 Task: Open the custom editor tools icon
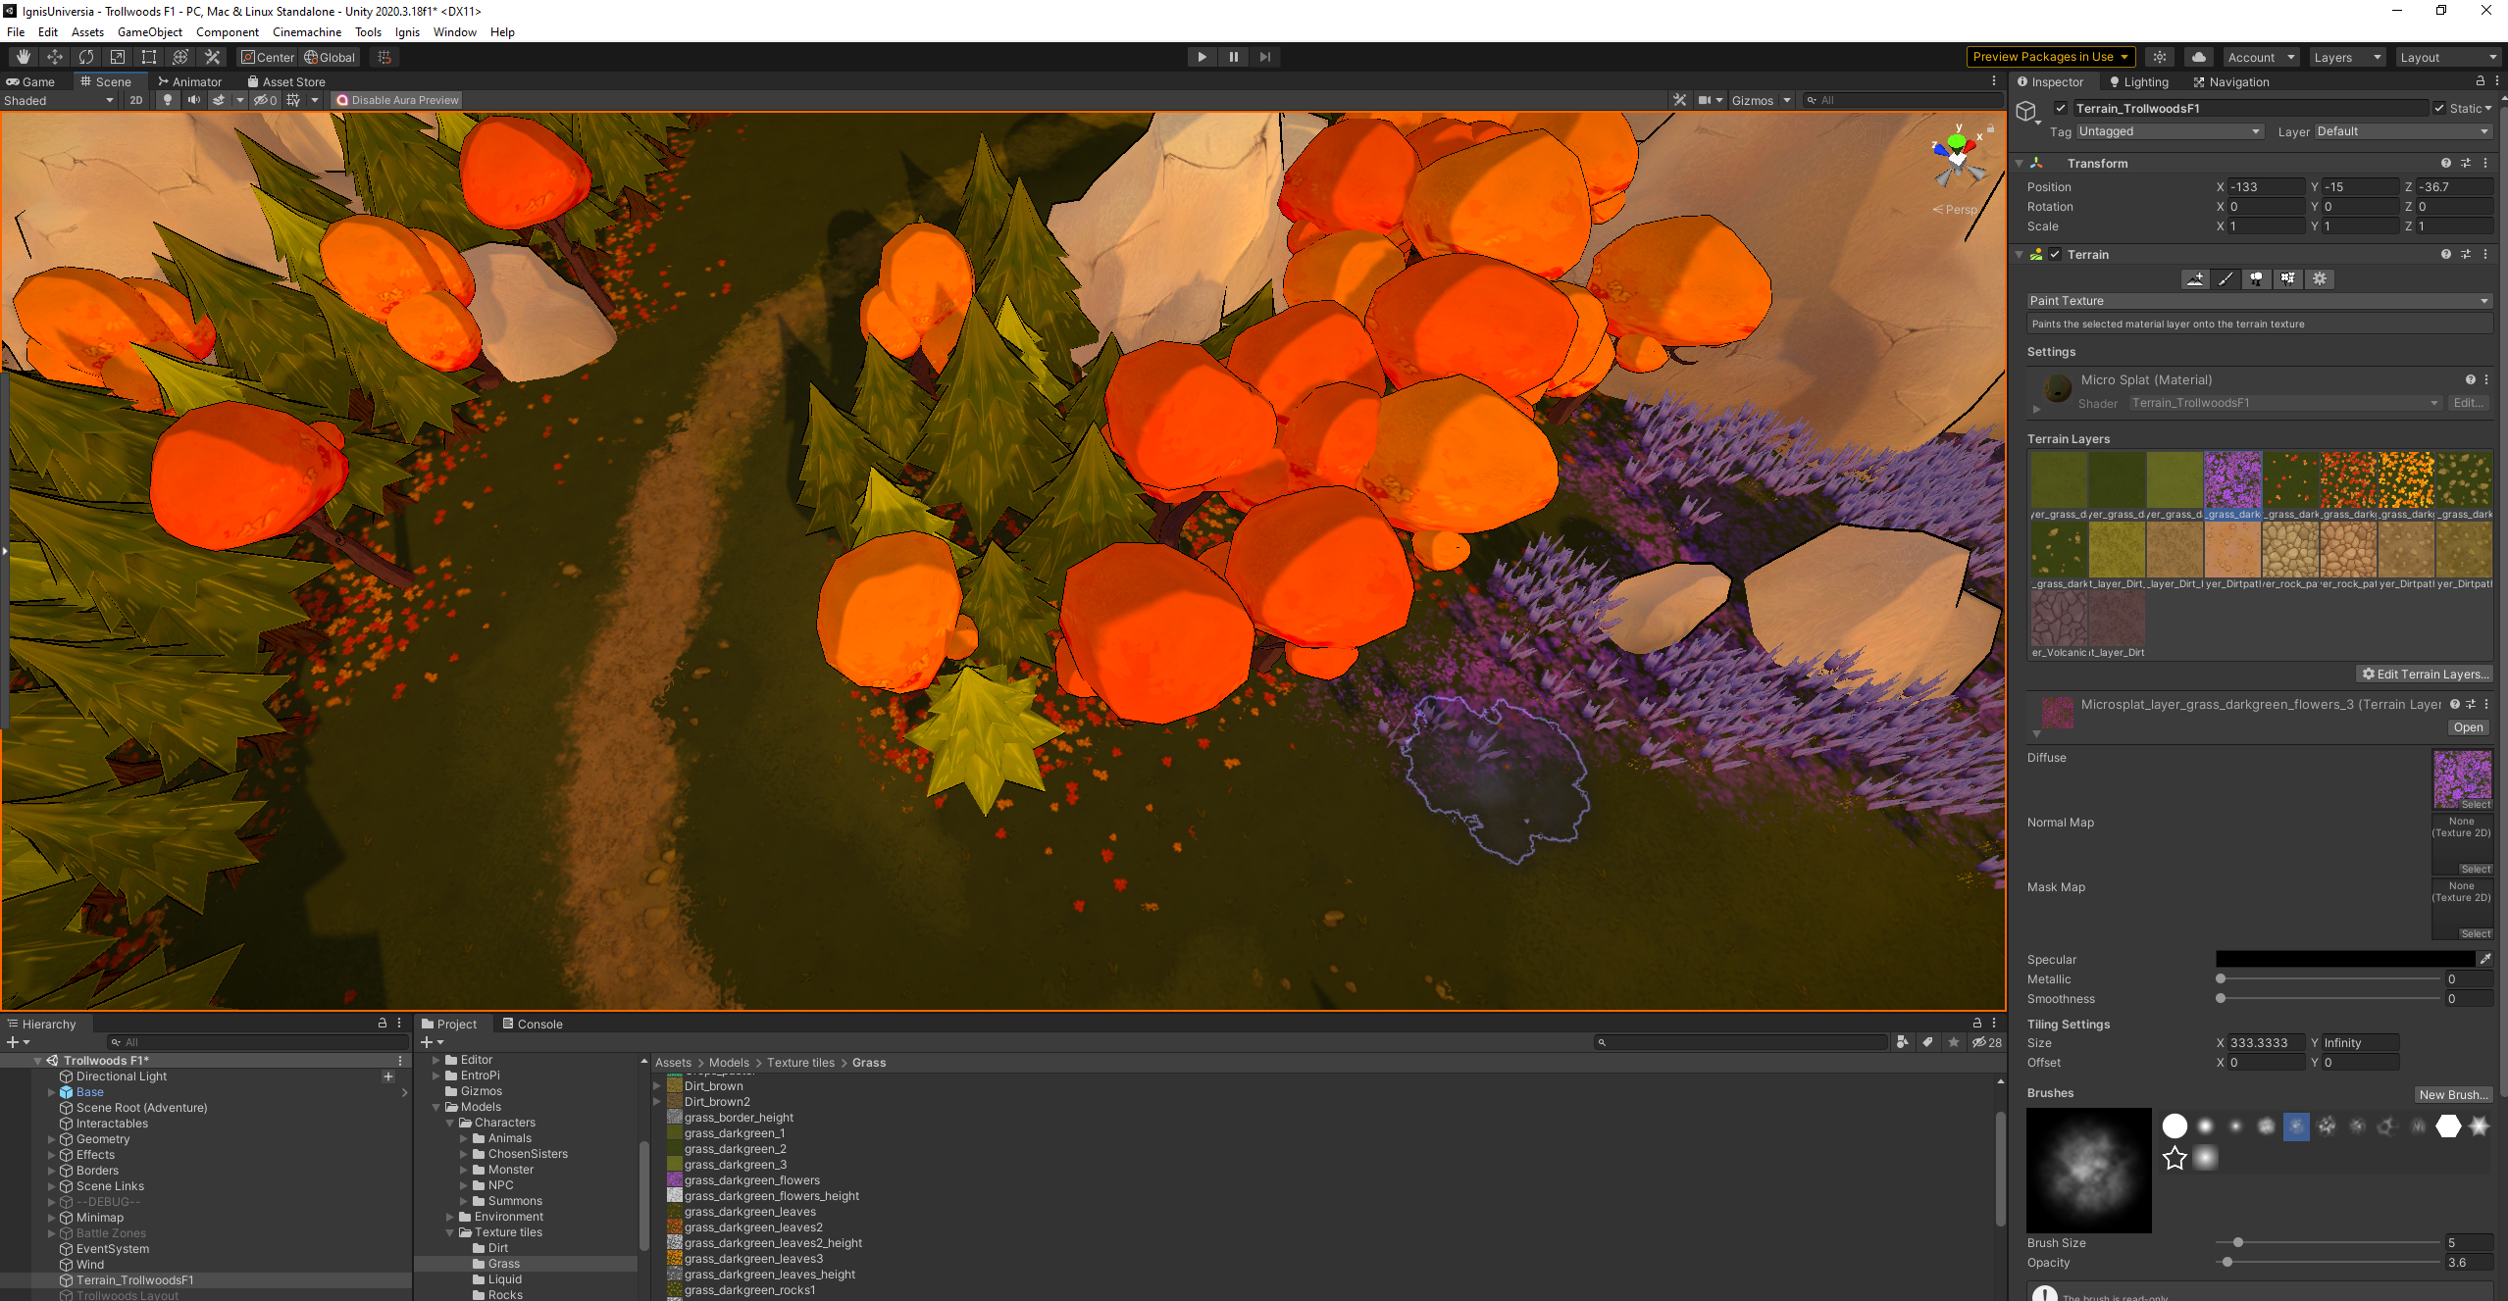click(212, 57)
